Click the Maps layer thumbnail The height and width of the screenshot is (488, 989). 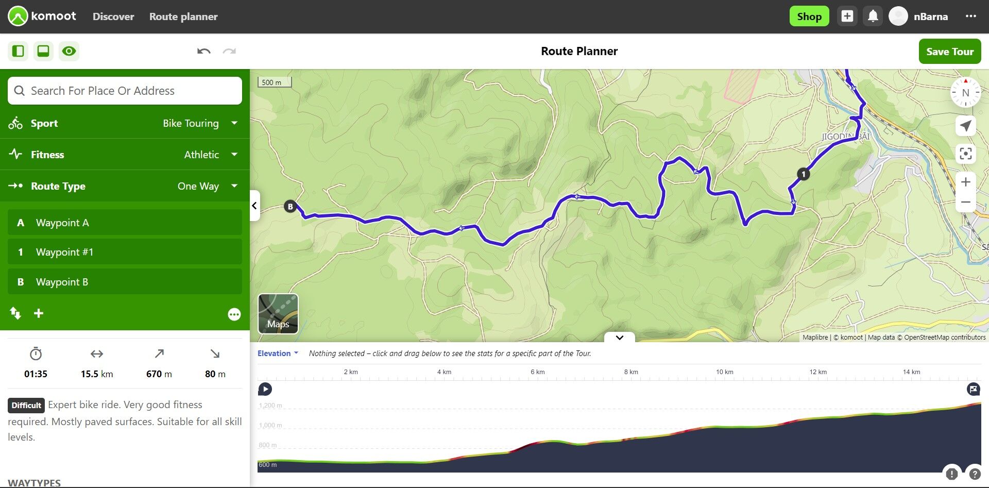tap(278, 314)
